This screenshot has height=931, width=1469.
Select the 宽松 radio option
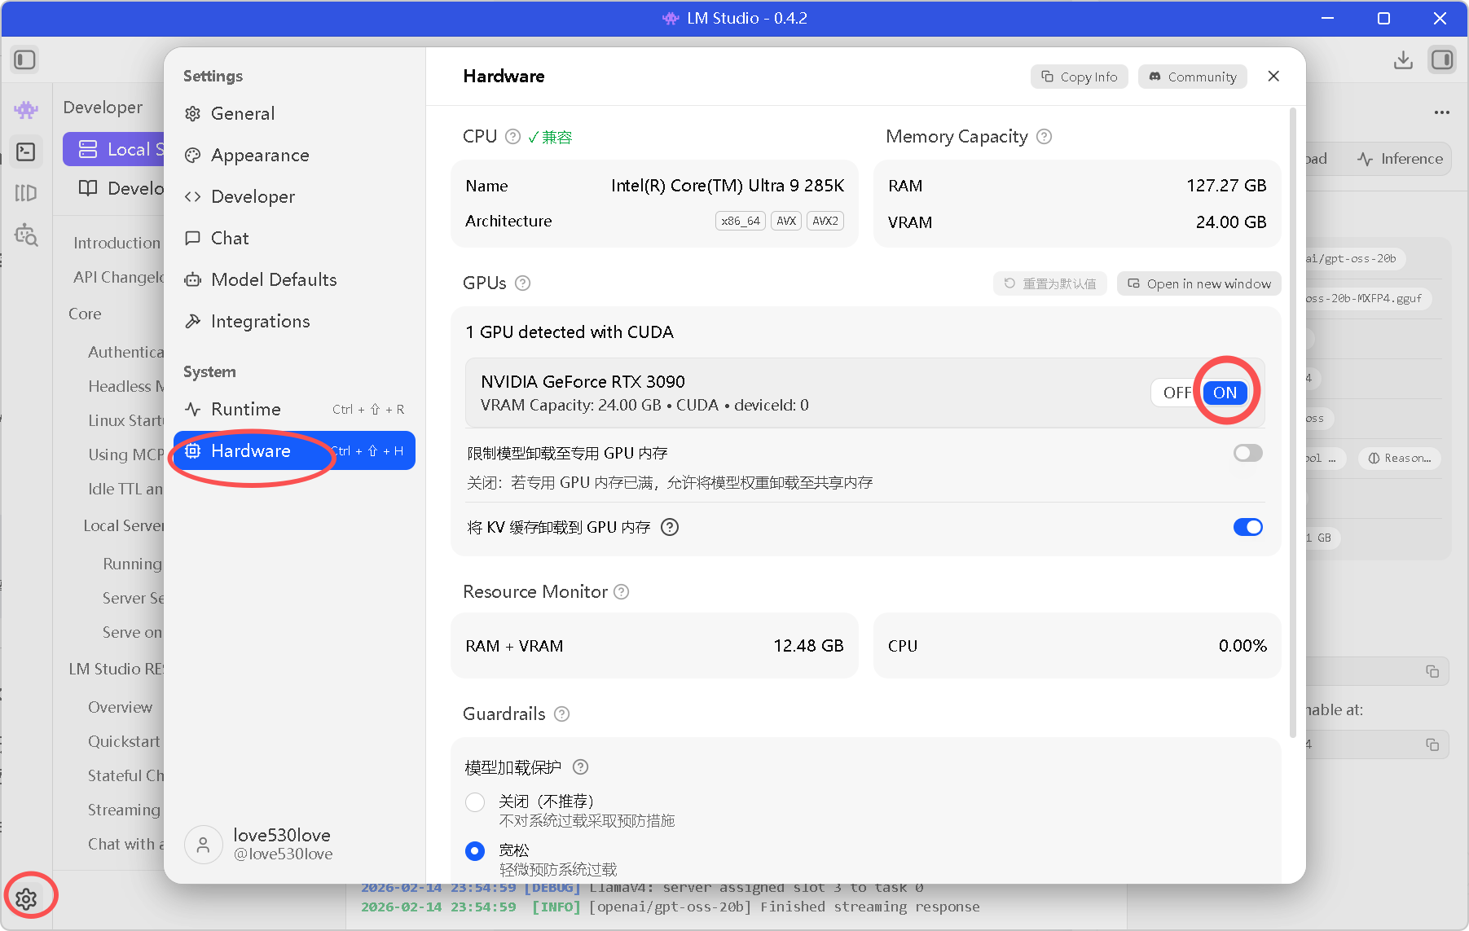[475, 851]
